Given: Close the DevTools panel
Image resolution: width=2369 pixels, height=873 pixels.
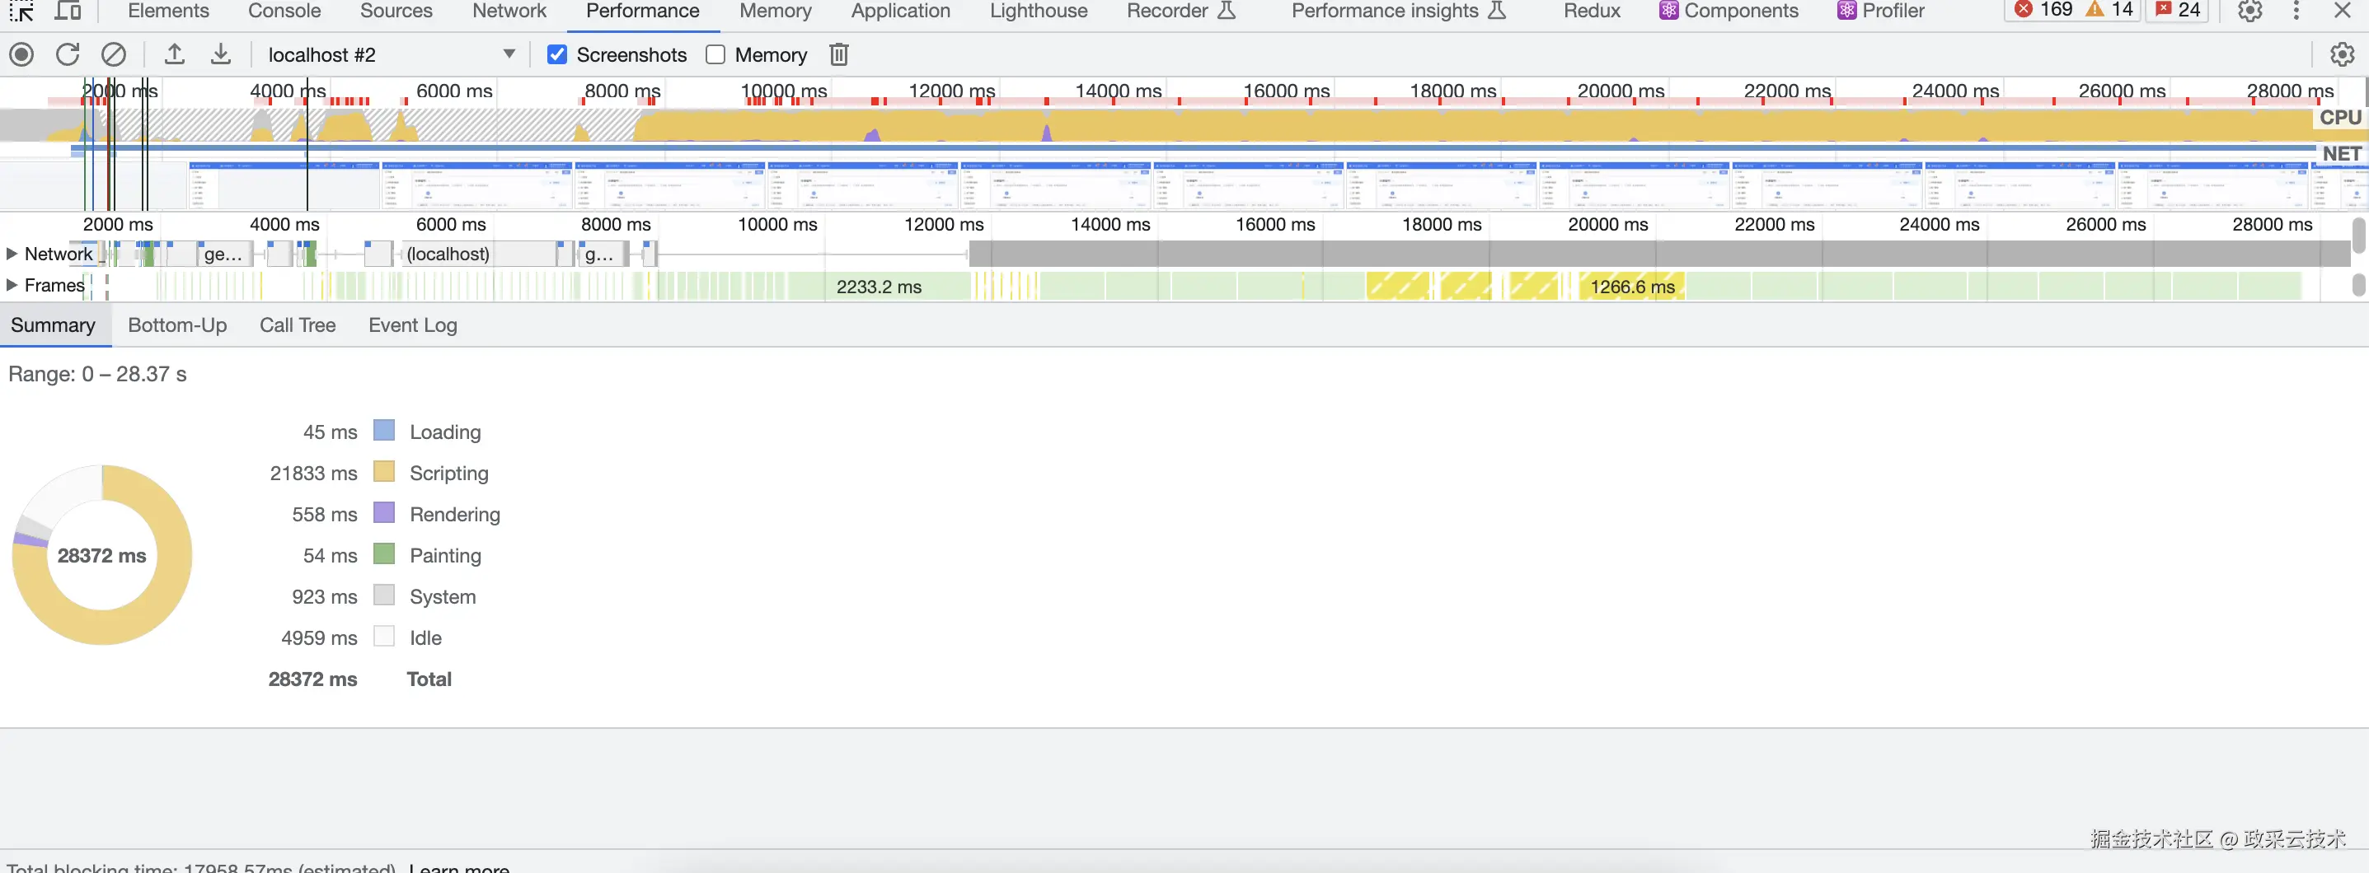Looking at the screenshot, I should [2343, 11].
